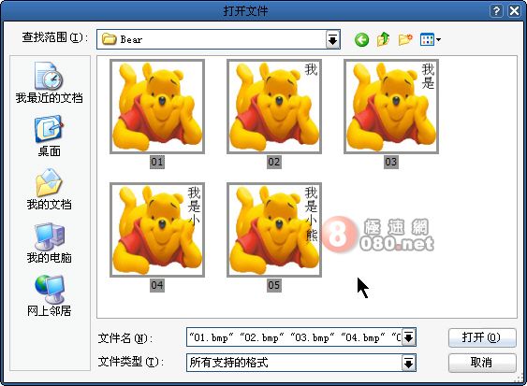Select the bear thumbnail 05
The width and height of the screenshot is (527, 386).
(x=274, y=230)
